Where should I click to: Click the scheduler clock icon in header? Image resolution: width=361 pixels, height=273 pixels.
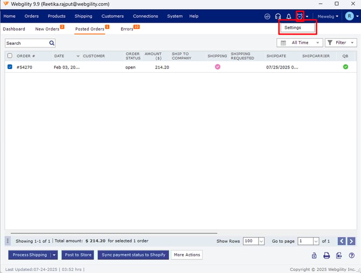click(300, 17)
